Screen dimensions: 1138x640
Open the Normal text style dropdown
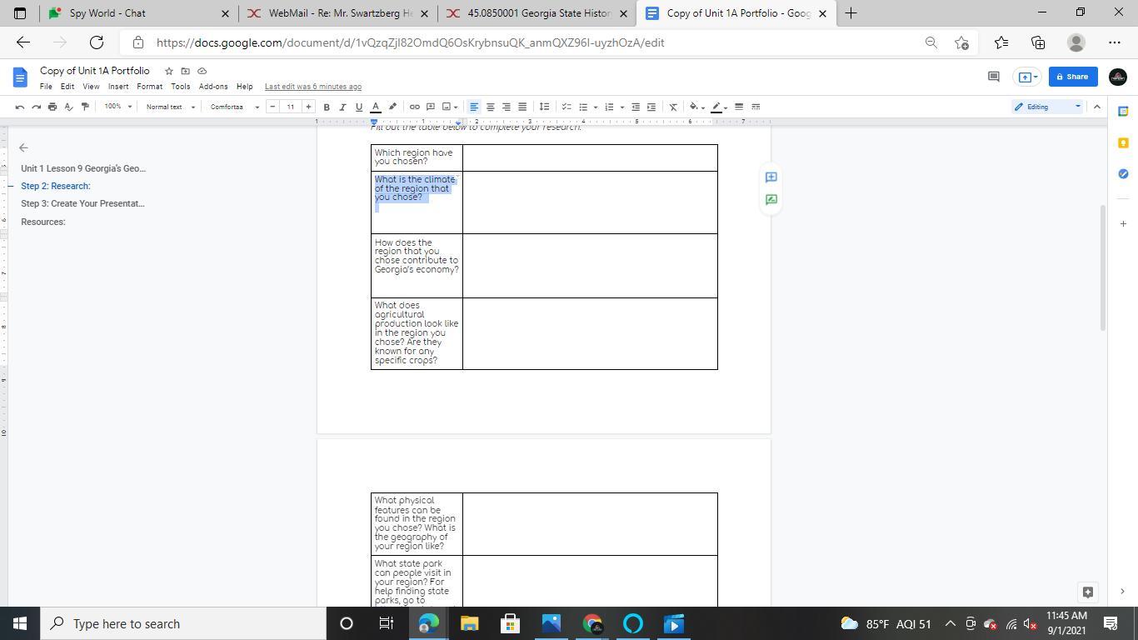[x=170, y=107]
